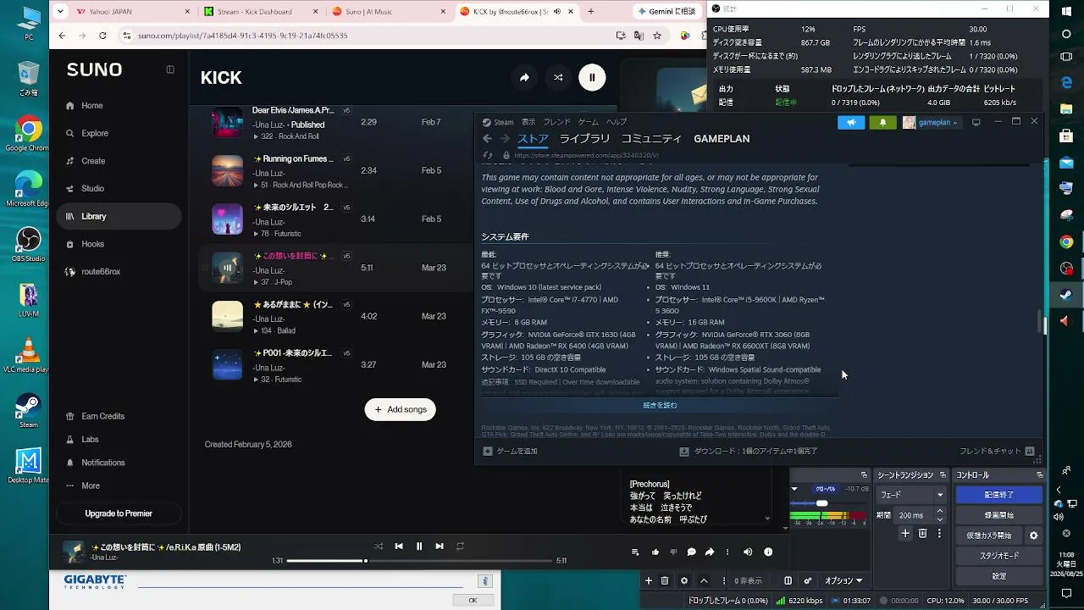Dislike the currently playing song
Screen dimensions: 1084x610
(x=673, y=552)
